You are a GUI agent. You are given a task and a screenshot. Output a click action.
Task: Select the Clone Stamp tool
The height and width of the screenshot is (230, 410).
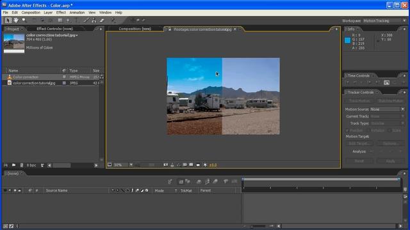point(94,20)
